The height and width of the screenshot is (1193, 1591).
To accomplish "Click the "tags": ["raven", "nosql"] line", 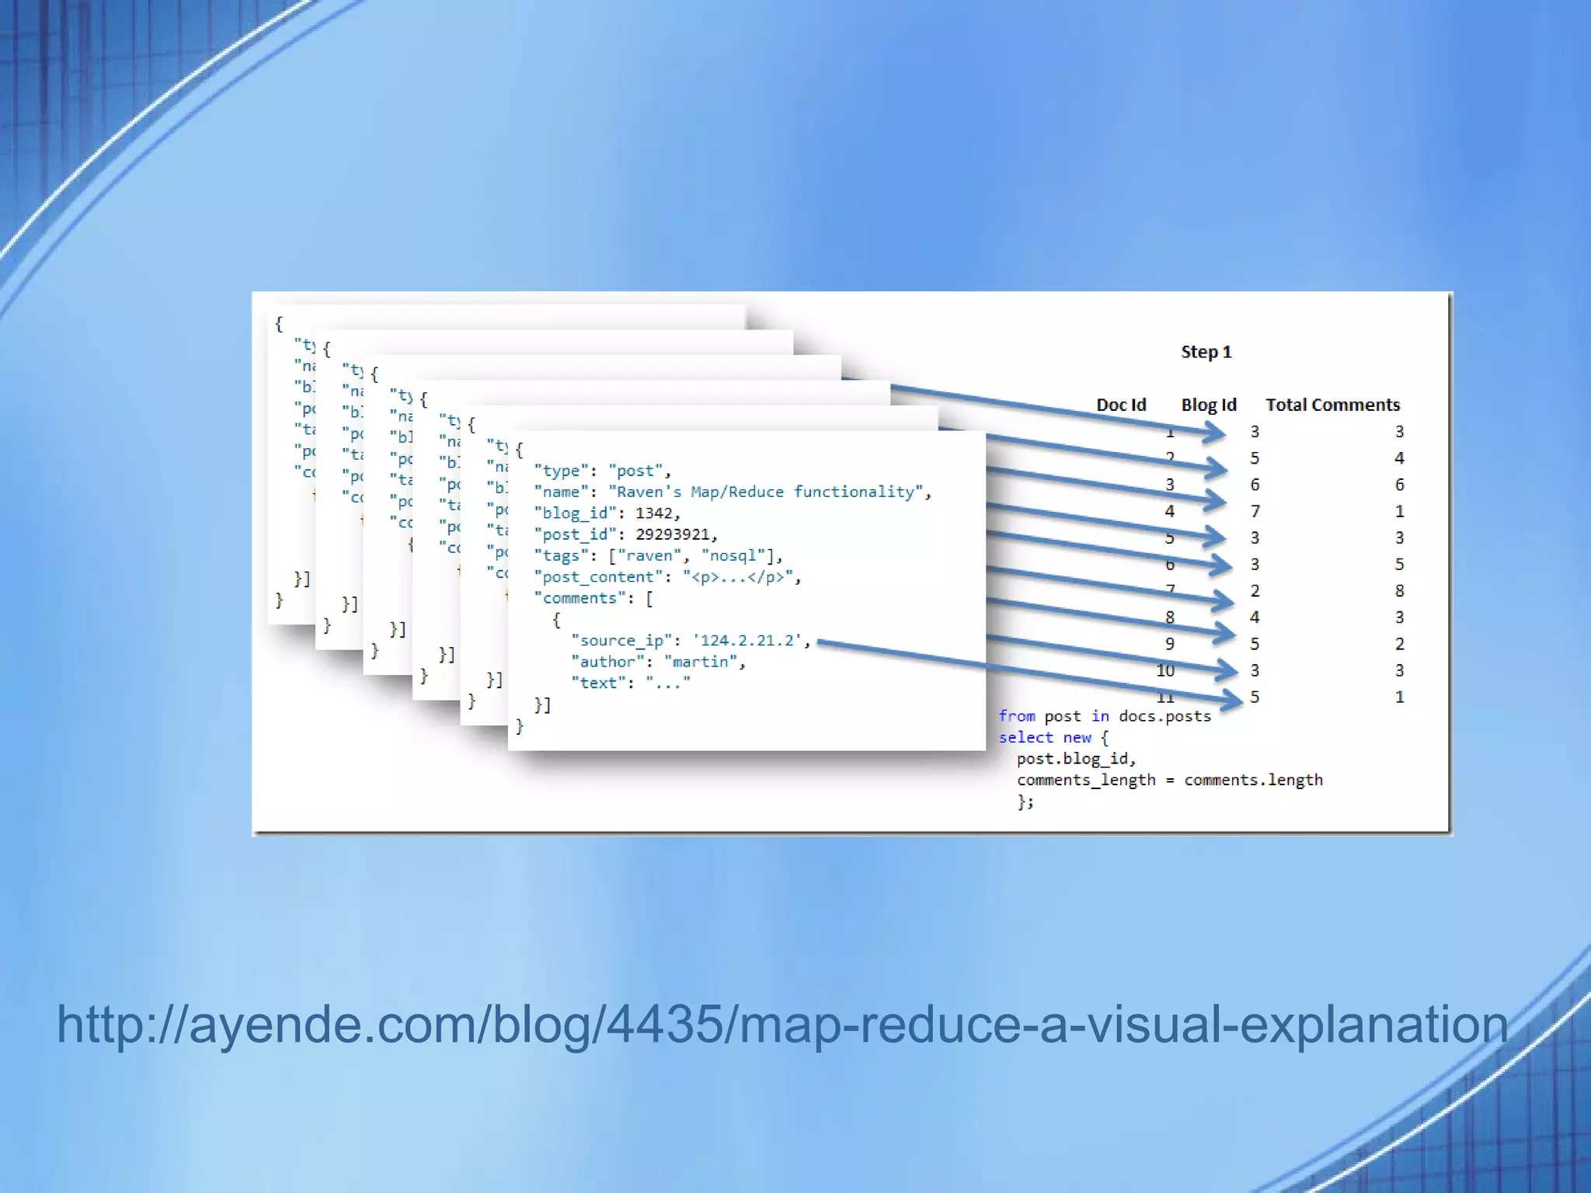I will [x=658, y=555].
